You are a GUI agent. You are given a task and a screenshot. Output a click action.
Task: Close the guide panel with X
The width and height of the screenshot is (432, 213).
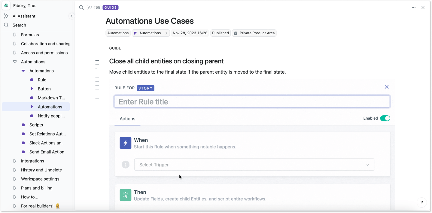(x=423, y=8)
